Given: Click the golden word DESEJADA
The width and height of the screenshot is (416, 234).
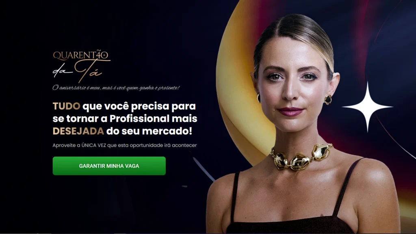Looking at the screenshot, I should [78, 131].
